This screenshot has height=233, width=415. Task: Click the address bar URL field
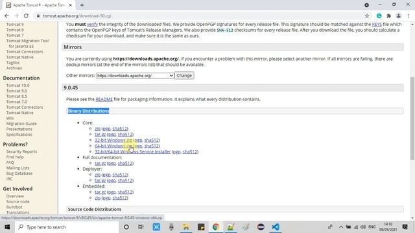point(201,16)
